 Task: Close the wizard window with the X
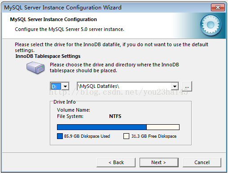[218, 7]
